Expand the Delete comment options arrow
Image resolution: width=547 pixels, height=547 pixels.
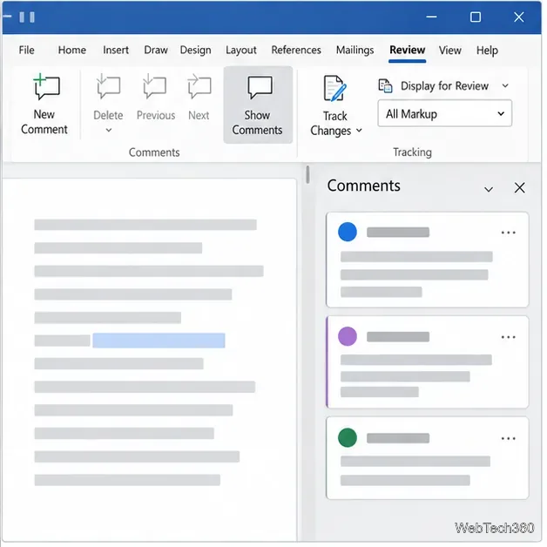click(109, 130)
